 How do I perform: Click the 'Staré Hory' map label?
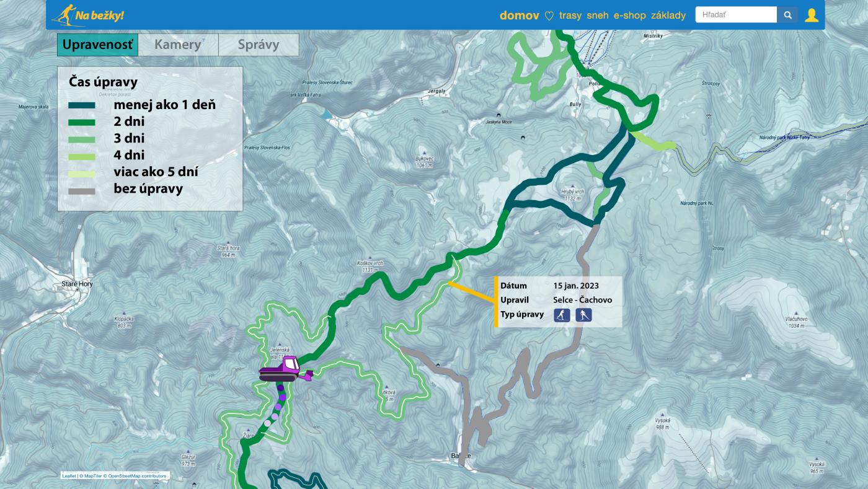click(77, 284)
